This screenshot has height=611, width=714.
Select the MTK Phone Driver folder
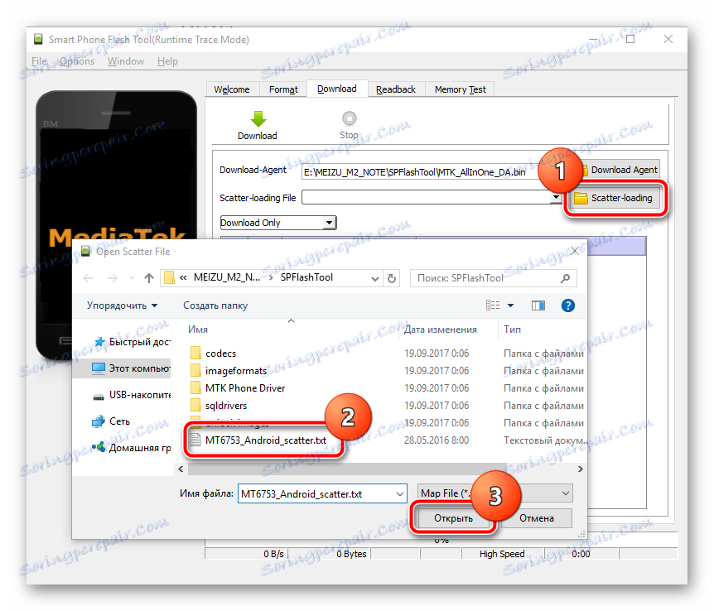(245, 388)
